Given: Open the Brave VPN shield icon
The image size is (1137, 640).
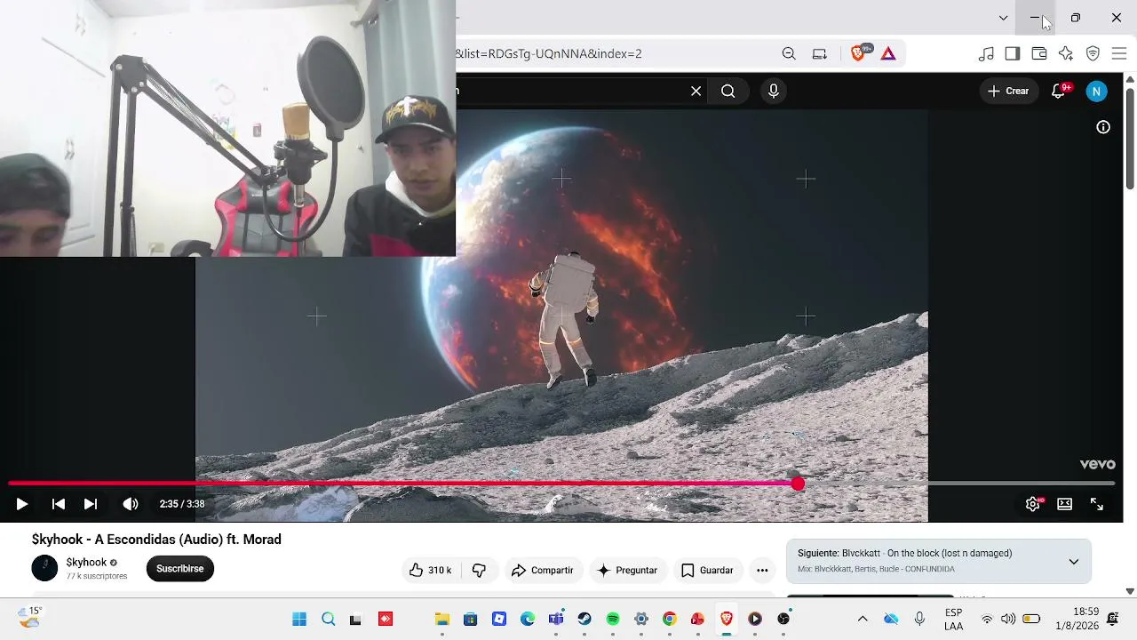Looking at the screenshot, I should 1093,53.
